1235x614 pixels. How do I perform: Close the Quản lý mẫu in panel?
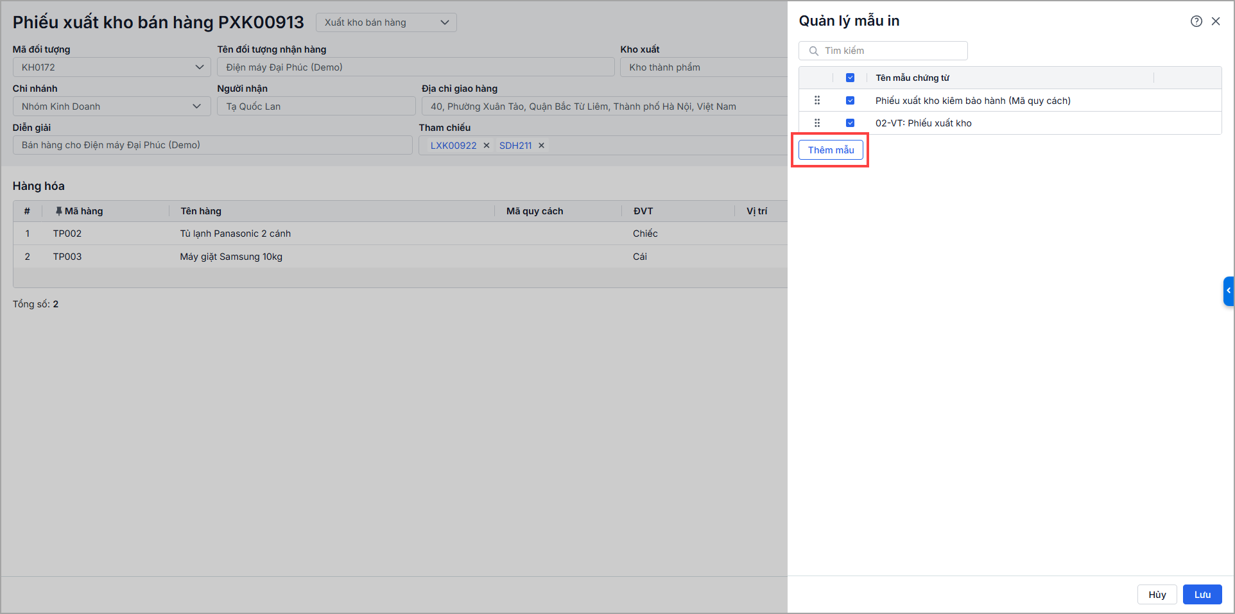pyautogui.click(x=1216, y=21)
